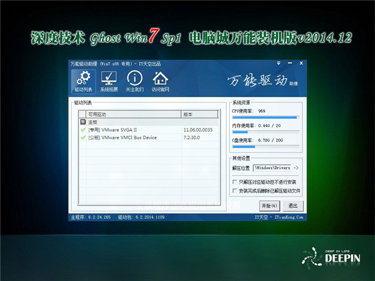Screen dimensions: 375x281
Task: Click the [公版] VMware VMCI Bus Device name
Action: coord(122,138)
